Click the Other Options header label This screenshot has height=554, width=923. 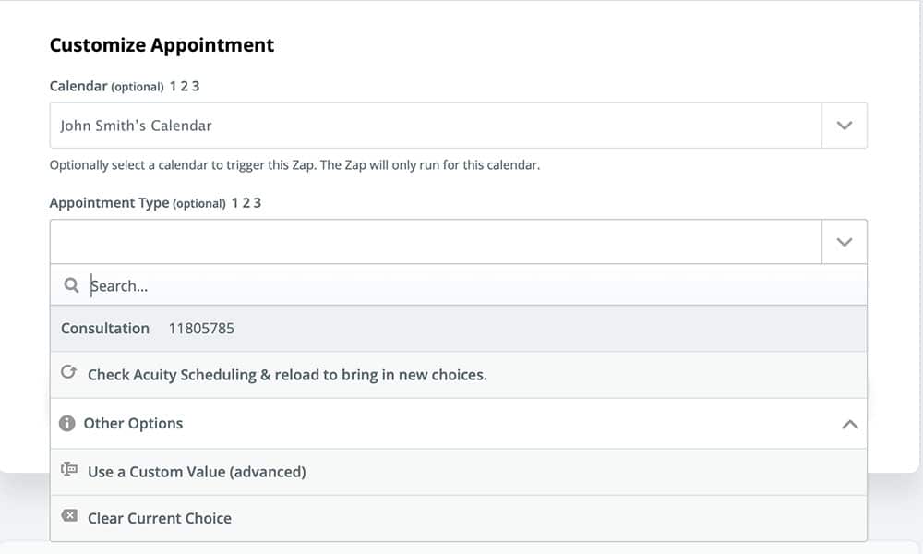pos(134,424)
